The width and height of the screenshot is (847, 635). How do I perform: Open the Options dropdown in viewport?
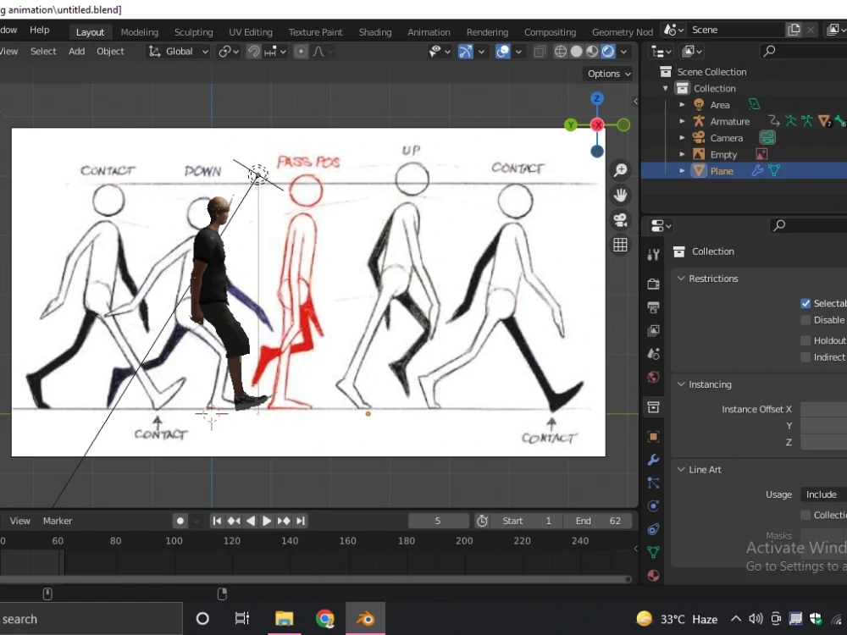pos(609,74)
